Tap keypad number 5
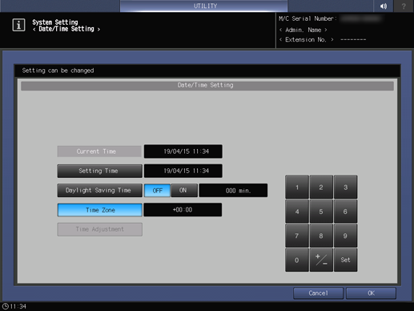This screenshot has width=414, height=311. [321, 212]
